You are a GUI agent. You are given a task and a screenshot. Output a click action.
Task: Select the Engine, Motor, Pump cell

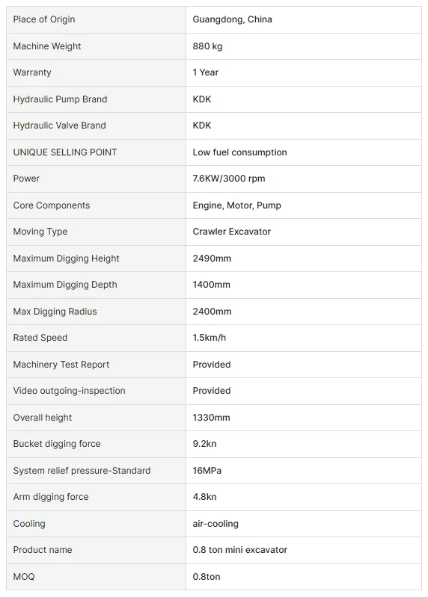pos(304,205)
